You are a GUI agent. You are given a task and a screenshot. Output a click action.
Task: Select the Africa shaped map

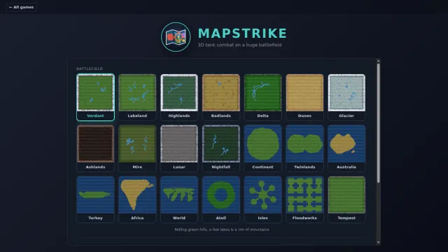coord(137,199)
